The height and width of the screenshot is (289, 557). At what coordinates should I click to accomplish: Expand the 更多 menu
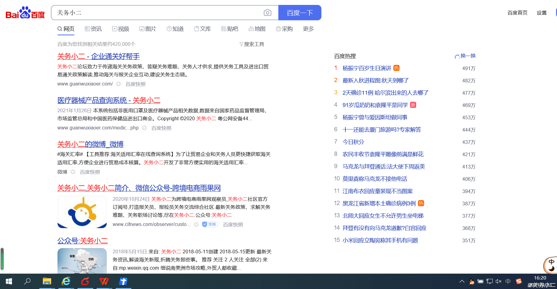pyautogui.click(x=308, y=29)
